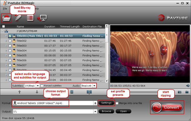Viewport: 191px width, 121px height.
Task: Click the 00:17:37 trimmed length of Title003
Action: (x=66, y=46)
